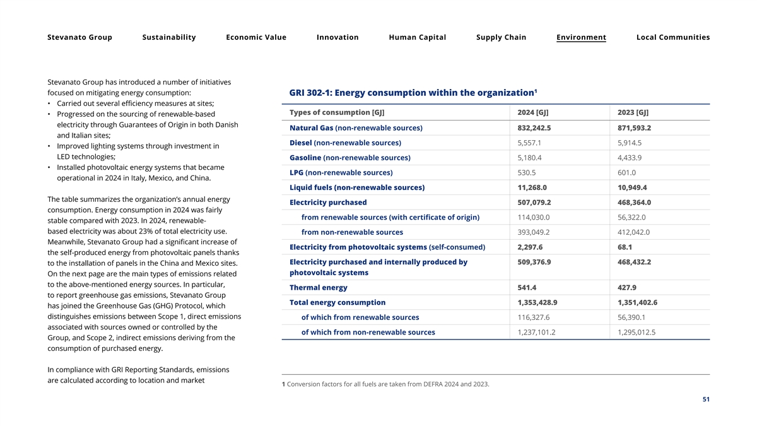
Task: Select the Electricity purchased row label
Action: point(328,203)
